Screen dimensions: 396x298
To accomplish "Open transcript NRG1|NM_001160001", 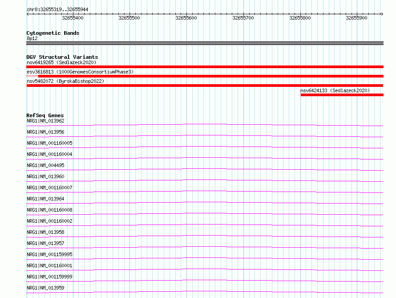I will [49, 265].
